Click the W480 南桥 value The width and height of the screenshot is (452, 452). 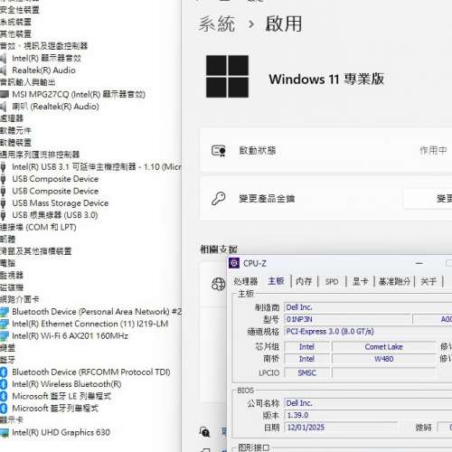(x=383, y=359)
